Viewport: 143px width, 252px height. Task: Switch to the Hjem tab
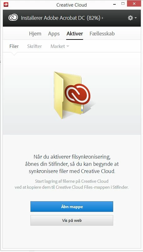(35, 34)
